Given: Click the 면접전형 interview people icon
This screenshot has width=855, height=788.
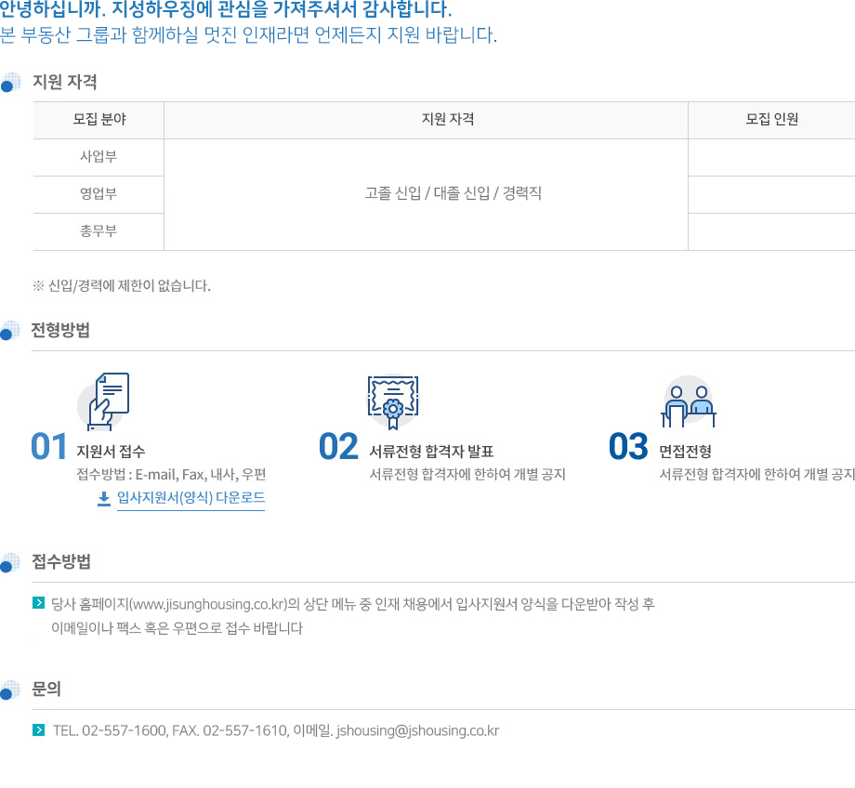Looking at the screenshot, I should [x=688, y=402].
